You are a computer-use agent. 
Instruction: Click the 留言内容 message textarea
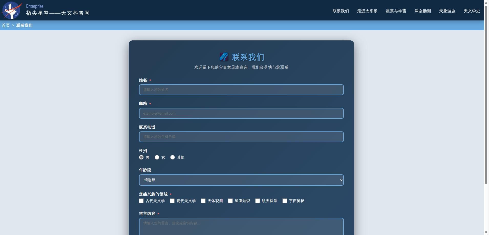tap(241, 226)
